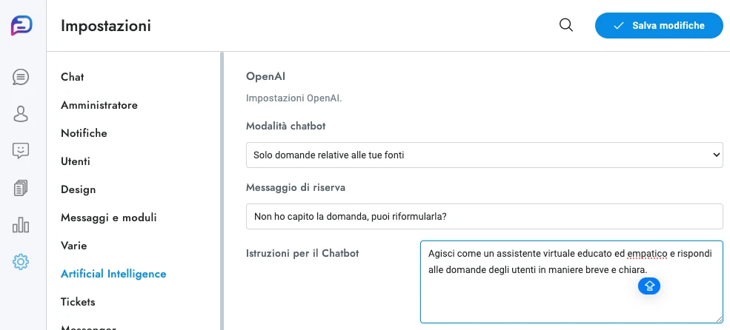730x330 pixels.
Task: Open the users profile icon
Action: click(21, 114)
